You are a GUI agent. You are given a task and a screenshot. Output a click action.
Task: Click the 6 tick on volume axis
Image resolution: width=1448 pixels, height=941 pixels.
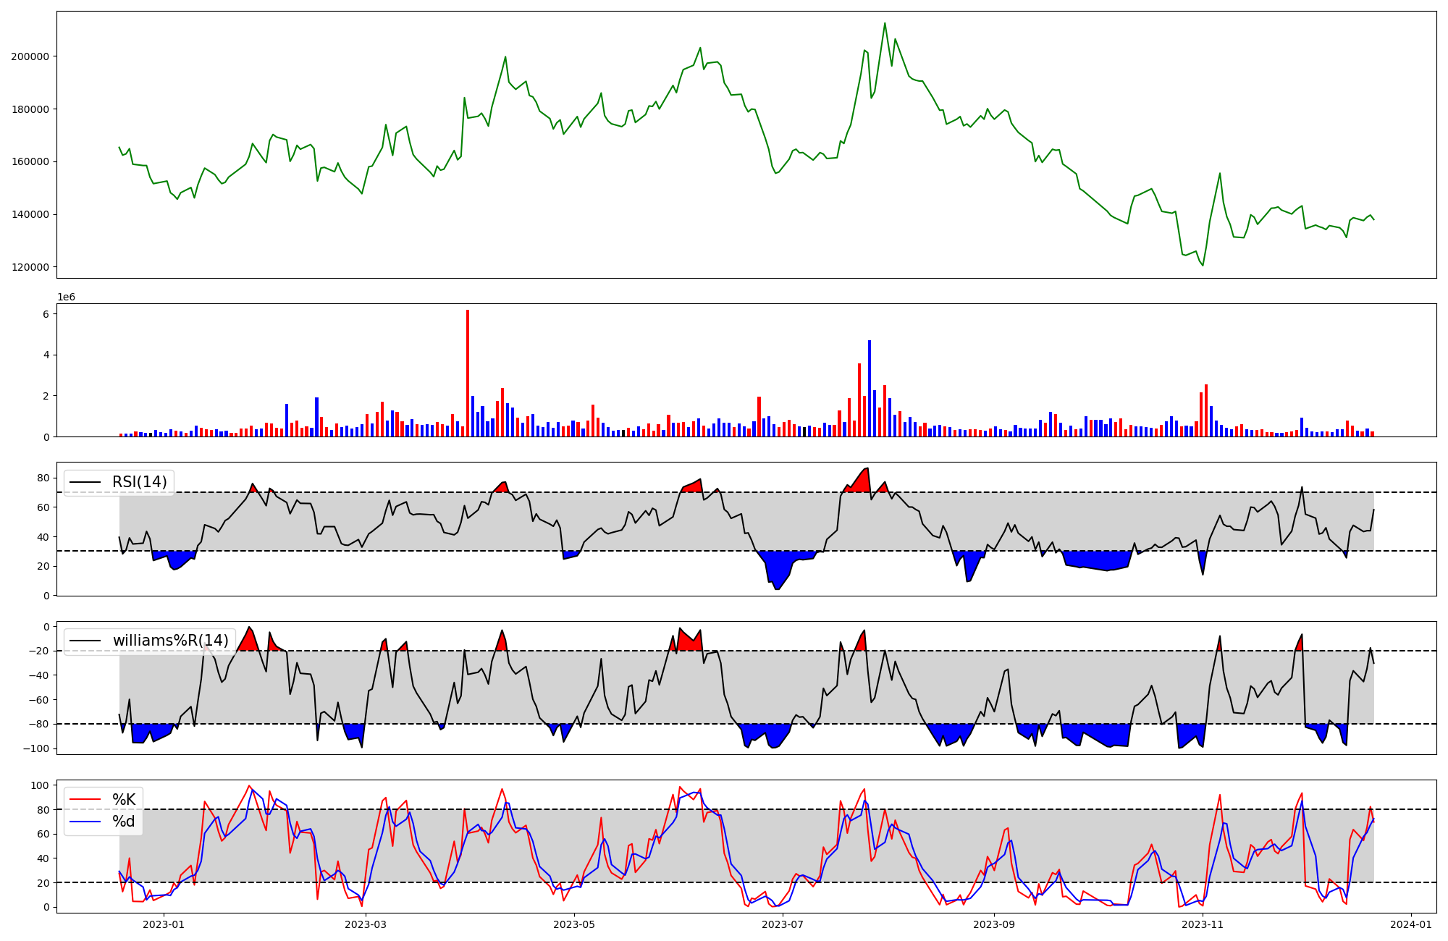46,314
